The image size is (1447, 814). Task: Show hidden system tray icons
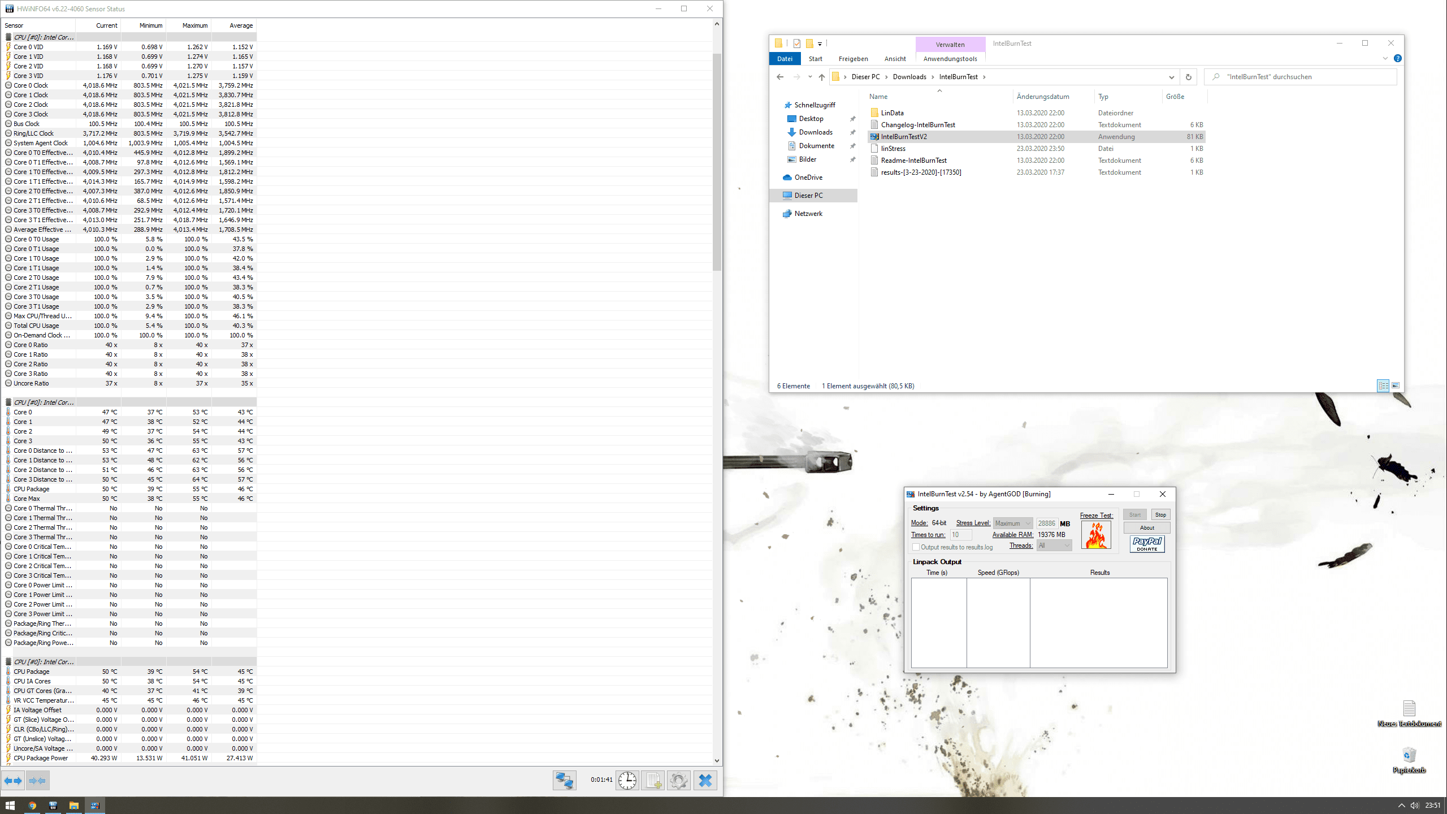point(1401,806)
